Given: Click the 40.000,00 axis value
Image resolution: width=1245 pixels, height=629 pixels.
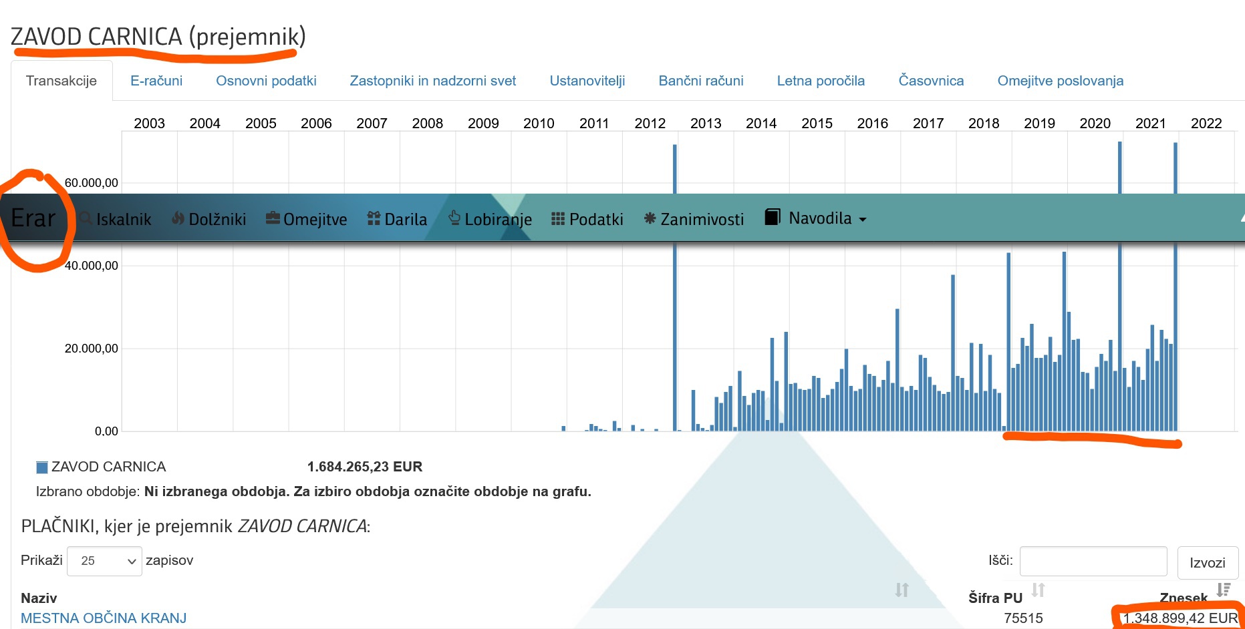Looking at the screenshot, I should (x=92, y=266).
